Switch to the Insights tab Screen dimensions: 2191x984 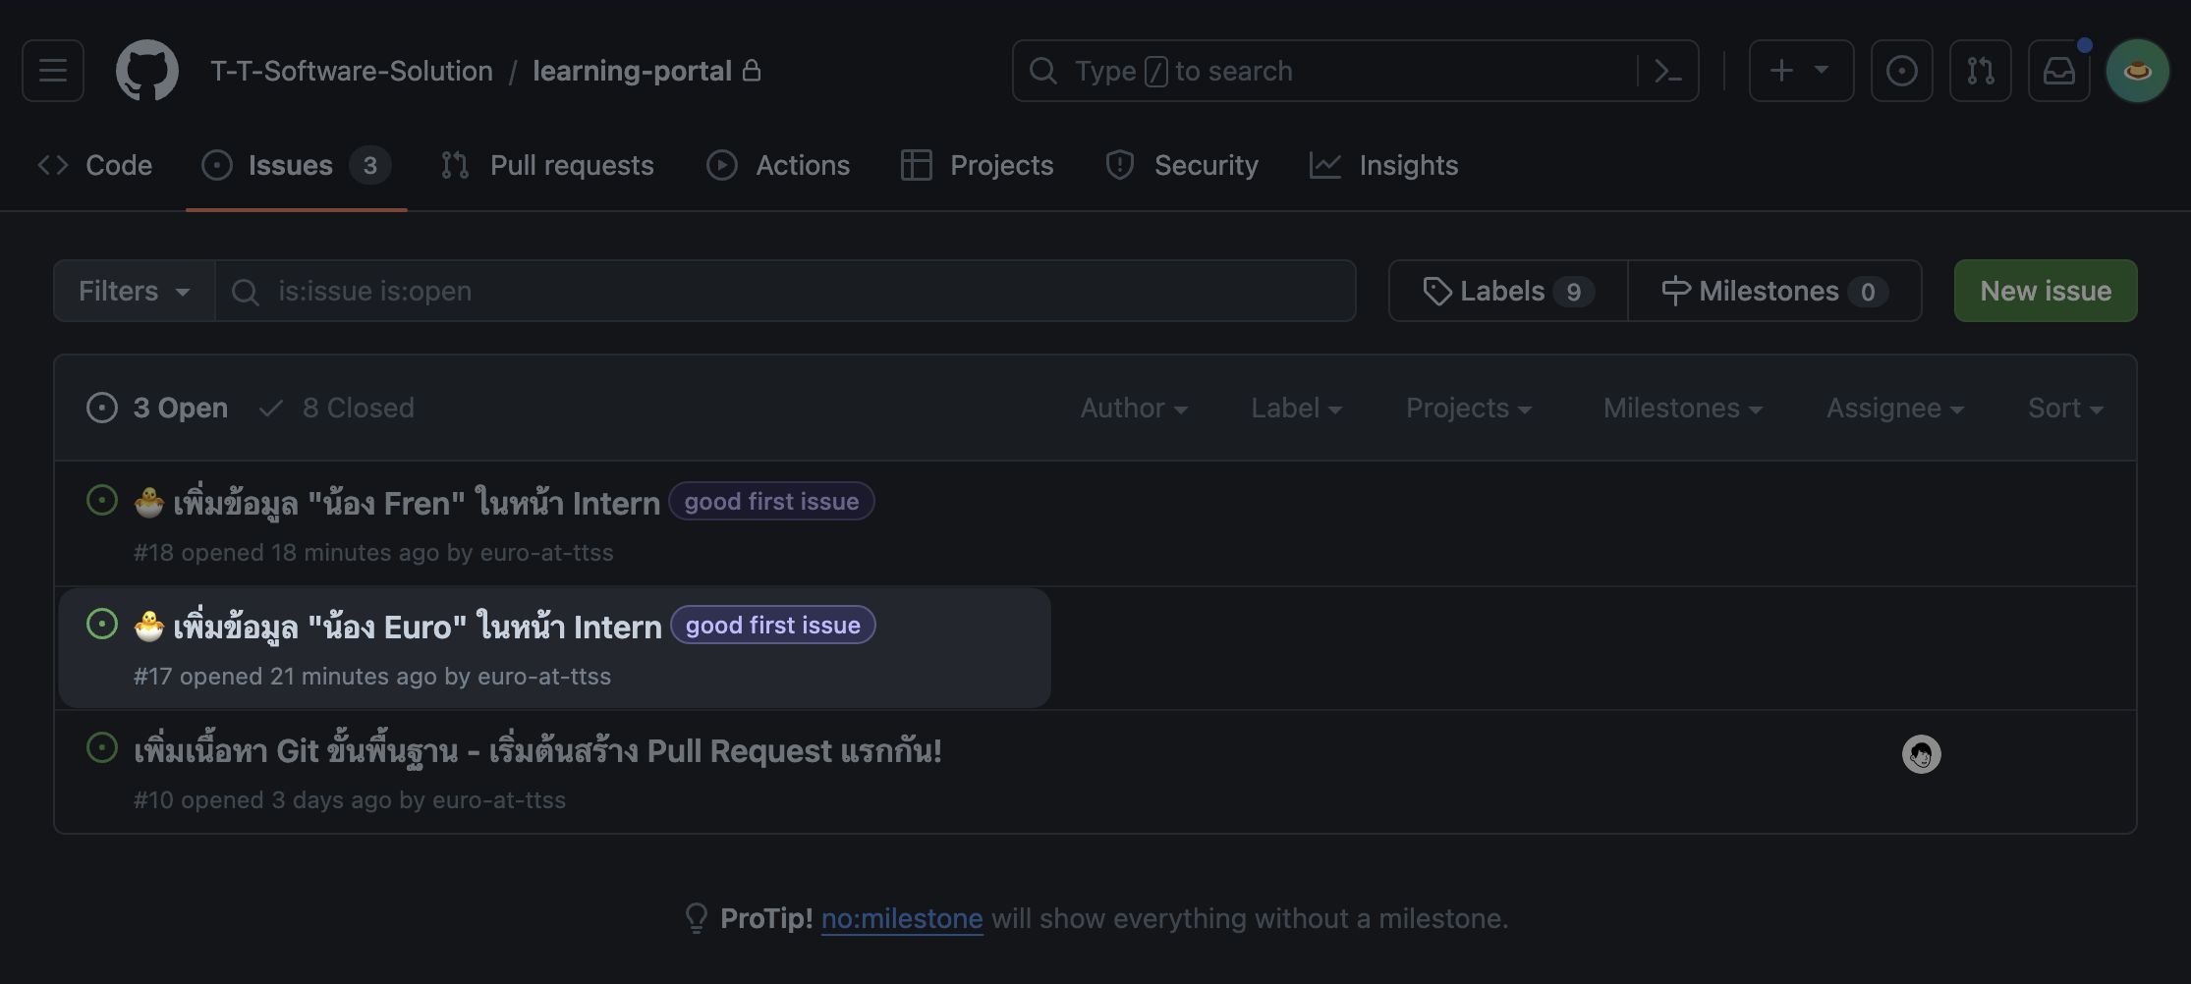click(x=1384, y=165)
